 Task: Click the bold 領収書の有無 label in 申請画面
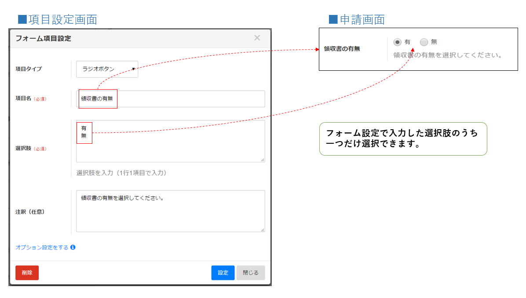342,49
